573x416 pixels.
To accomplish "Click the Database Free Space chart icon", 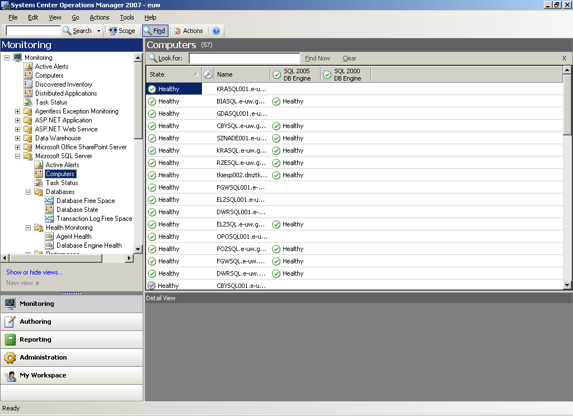I will [x=49, y=201].
